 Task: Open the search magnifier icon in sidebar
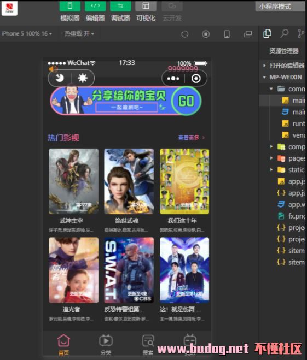[284, 33]
